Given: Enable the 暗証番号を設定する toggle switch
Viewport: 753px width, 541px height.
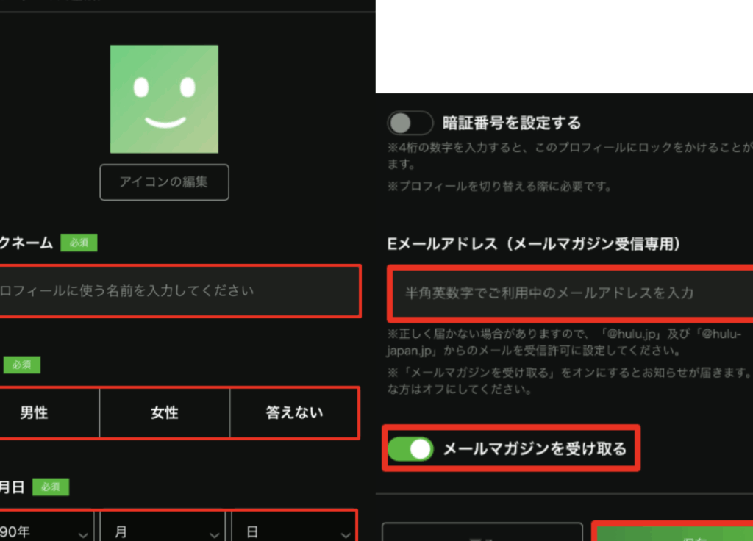Looking at the screenshot, I should coord(410,123).
